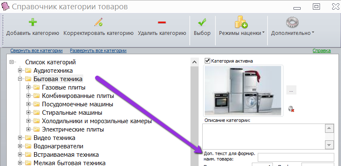The image size is (341, 166).
Task: Click the Стиральные машины folder icon
Action: point(37,113)
